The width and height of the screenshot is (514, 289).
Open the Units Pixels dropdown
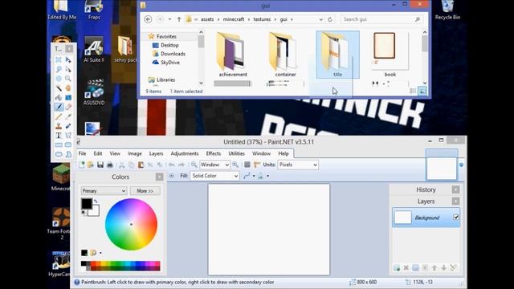298,165
